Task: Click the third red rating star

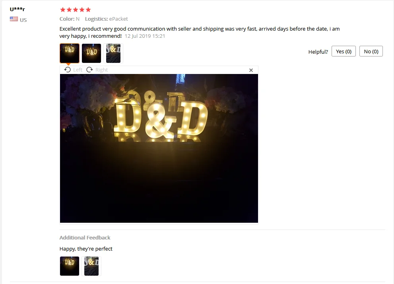Action: [76, 10]
